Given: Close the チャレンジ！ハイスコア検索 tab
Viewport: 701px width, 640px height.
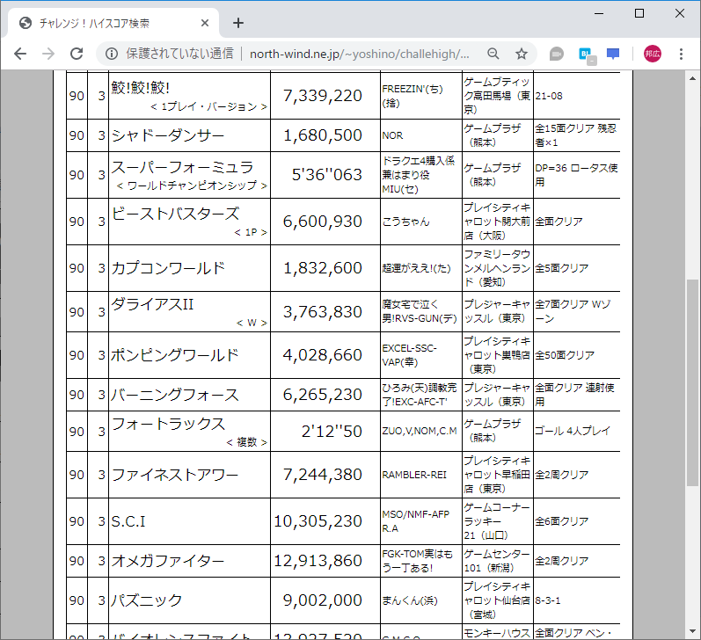Looking at the screenshot, I should (x=205, y=23).
